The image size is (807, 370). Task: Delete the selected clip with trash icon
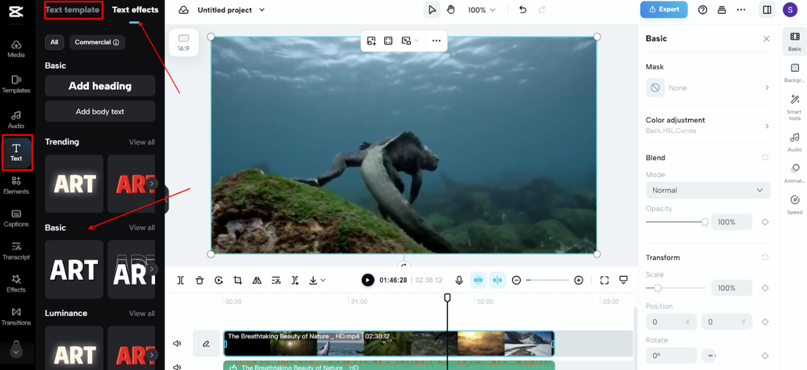click(x=199, y=280)
